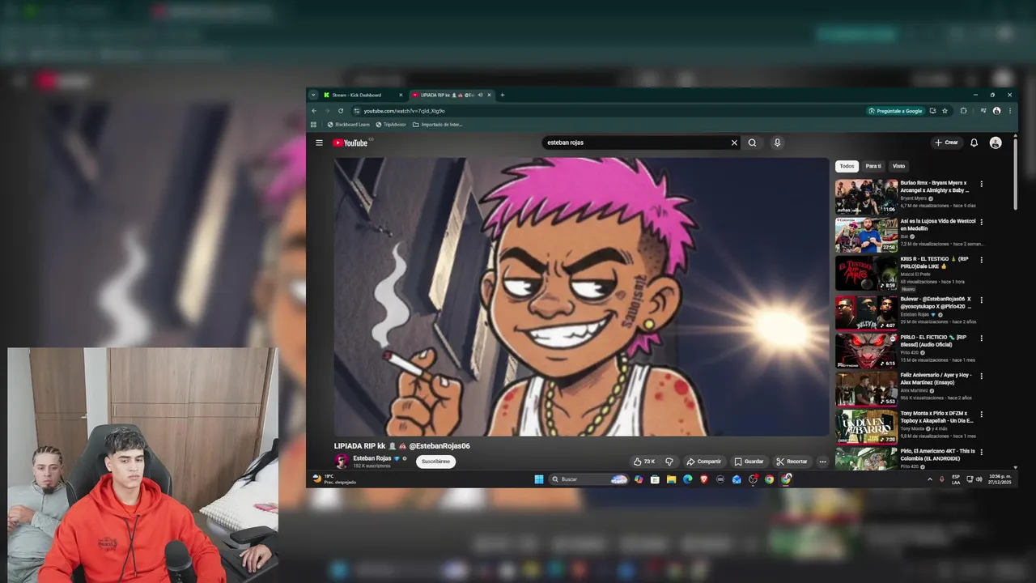
Task: Open the Burlao Rmx video thumbnail
Action: coord(866,197)
